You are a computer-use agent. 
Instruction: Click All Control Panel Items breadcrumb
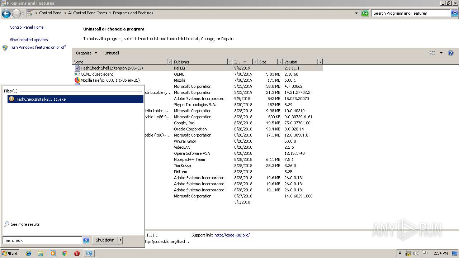[x=87, y=13]
